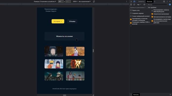Open the 'Уровни по умолчанию' log levels dropdown

(x=138, y=7)
